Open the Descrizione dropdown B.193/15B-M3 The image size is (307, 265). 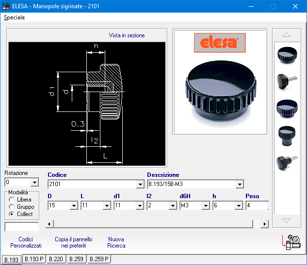(x=240, y=184)
